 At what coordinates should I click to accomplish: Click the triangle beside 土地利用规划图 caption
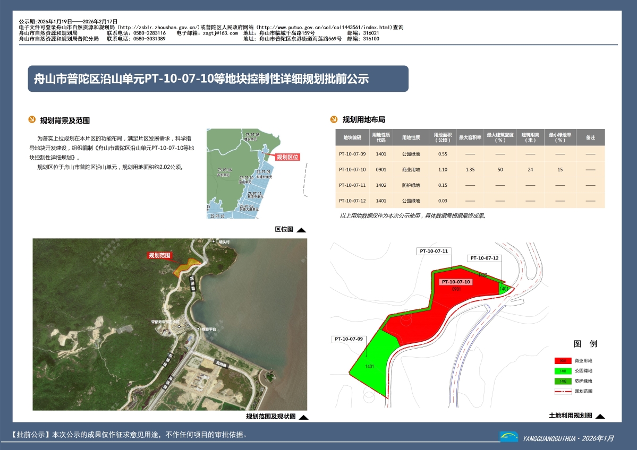click(600, 416)
